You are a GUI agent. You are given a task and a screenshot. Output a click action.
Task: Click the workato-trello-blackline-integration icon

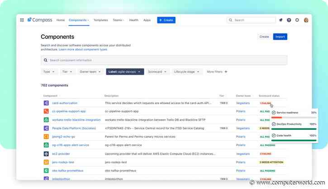46,120
